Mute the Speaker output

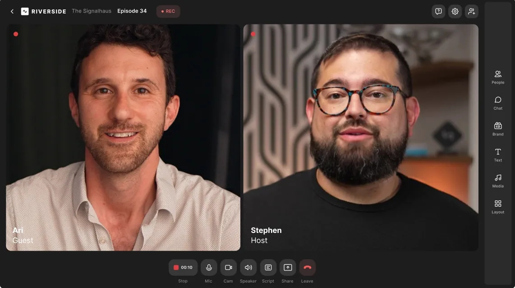tap(248, 267)
